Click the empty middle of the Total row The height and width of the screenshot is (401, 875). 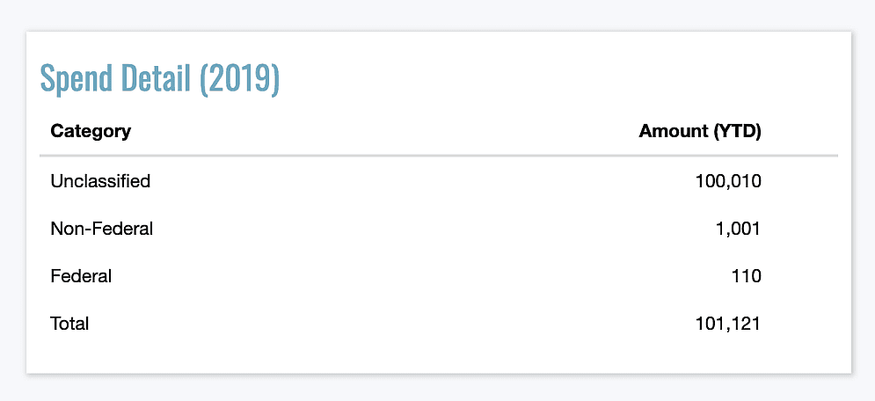pyautogui.click(x=392, y=324)
